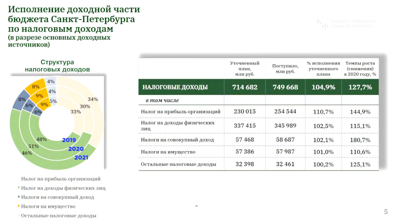Image resolution: width=395 pixels, height=222 pixels.
Task: Click the Уточненный план column header
Action: (245, 69)
